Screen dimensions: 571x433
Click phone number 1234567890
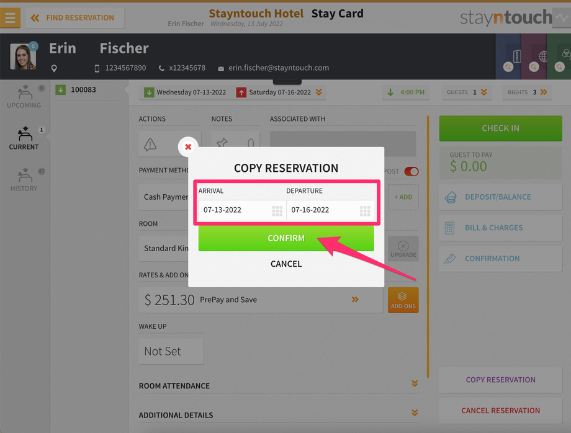click(x=125, y=68)
